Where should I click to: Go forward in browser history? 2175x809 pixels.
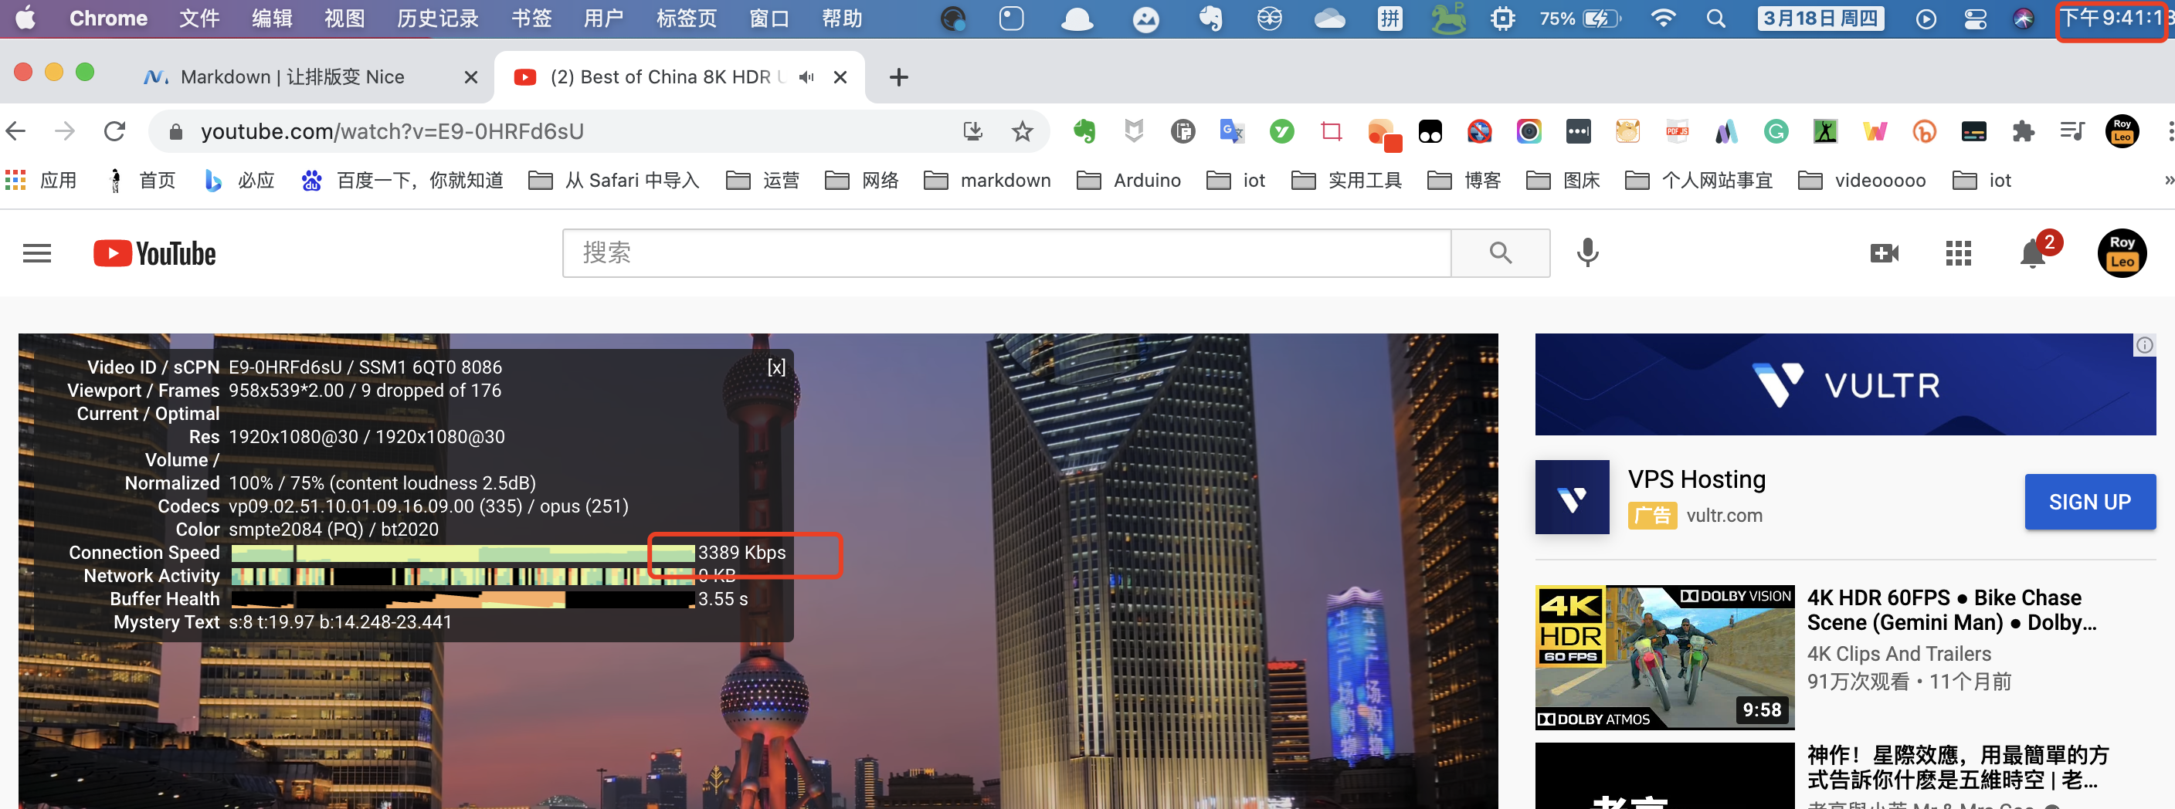click(x=65, y=131)
